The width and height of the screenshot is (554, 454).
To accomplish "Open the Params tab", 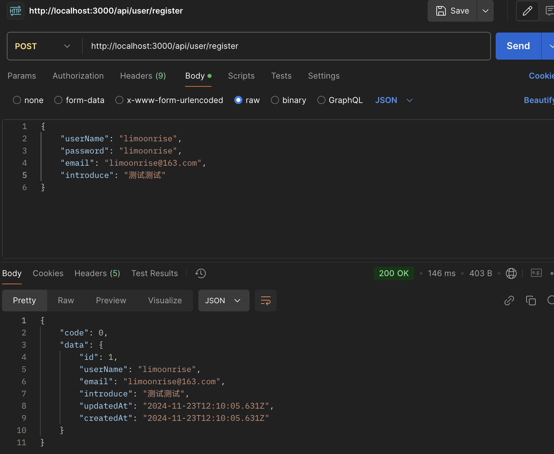I will [x=22, y=76].
